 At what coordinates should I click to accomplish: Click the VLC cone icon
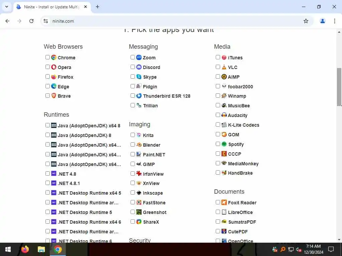click(224, 67)
